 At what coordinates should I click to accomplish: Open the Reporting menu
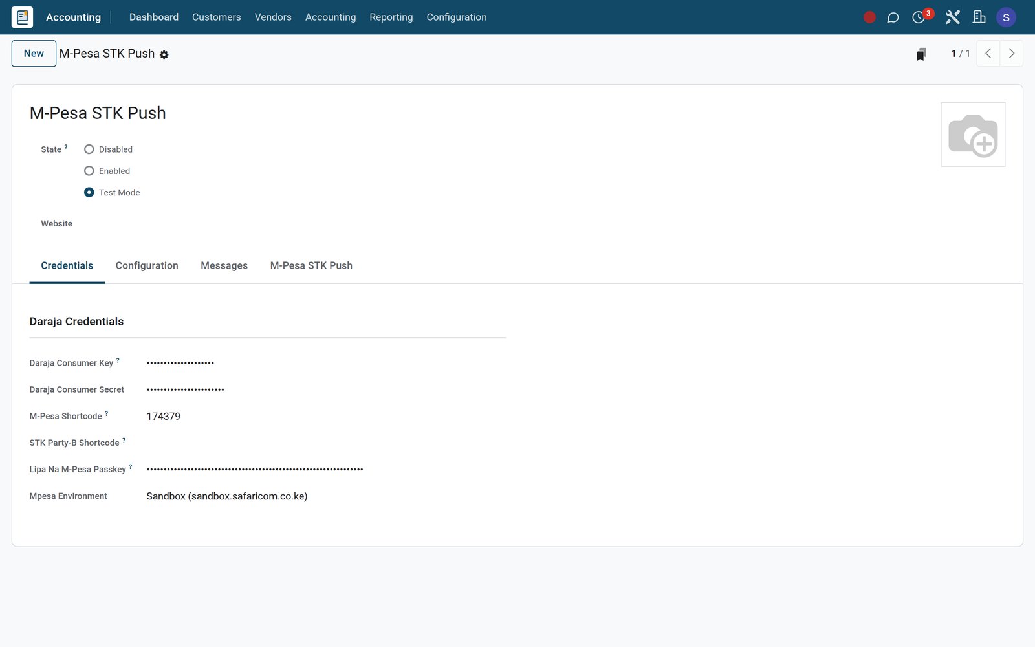[391, 17]
